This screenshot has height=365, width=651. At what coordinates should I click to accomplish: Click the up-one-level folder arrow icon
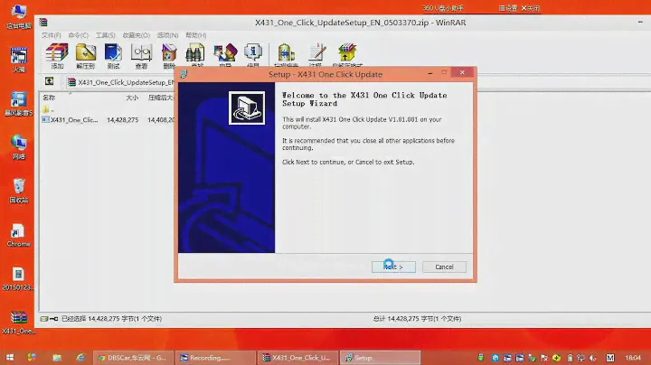(x=49, y=82)
